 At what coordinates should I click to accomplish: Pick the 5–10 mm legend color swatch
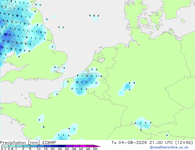(34, 146)
